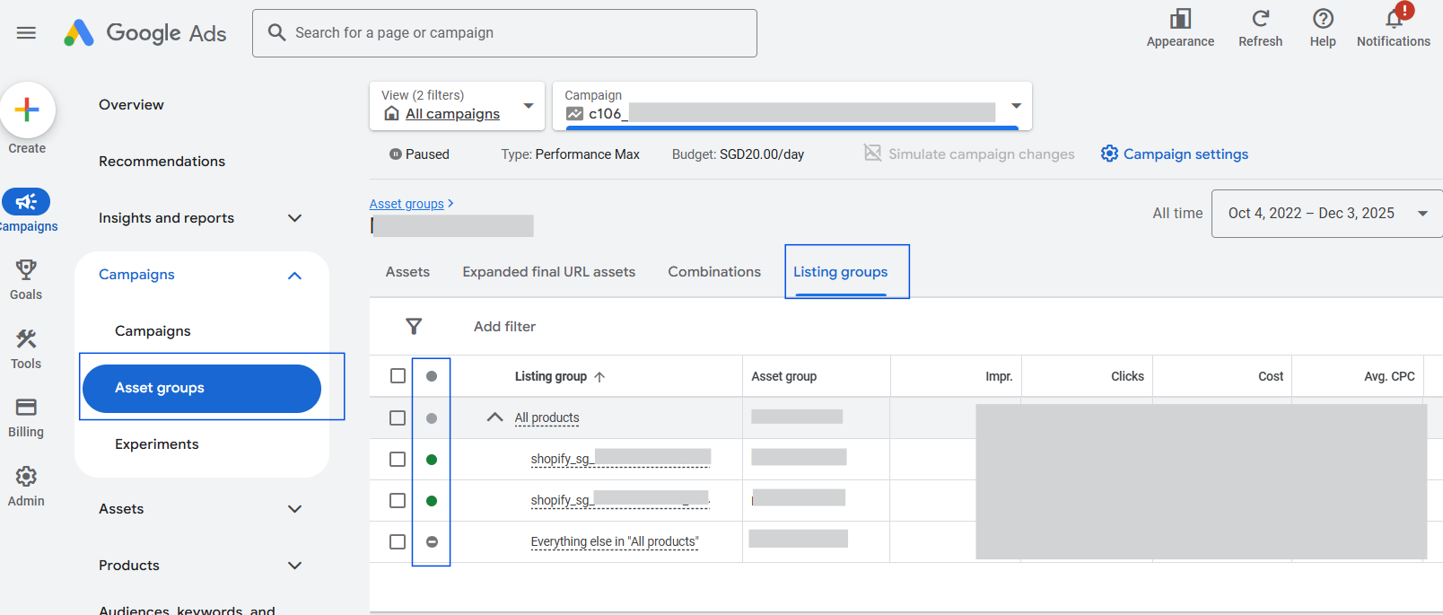Image resolution: width=1443 pixels, height=615 pixels.
Task: Click the Listing group sort arrow
Action: coord(599,377)
